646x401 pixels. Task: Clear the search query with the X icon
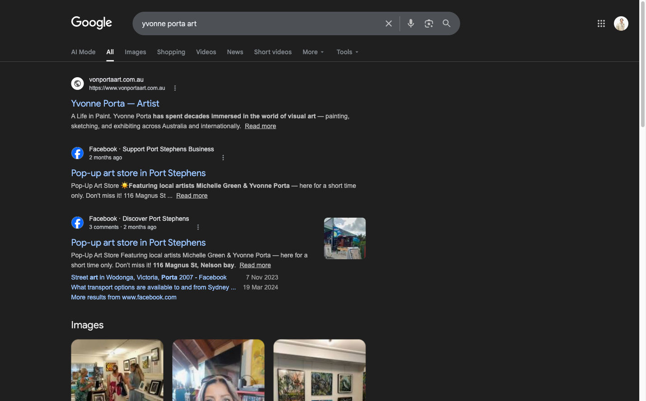(x=389, y=23)
